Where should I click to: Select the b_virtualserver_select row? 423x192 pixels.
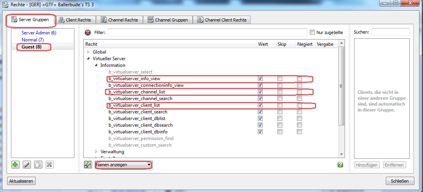click(x=130, y=72)
